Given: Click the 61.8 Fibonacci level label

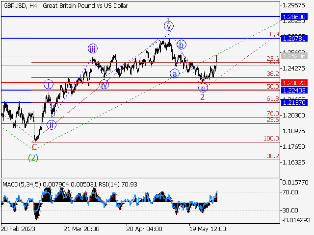Looking at the screenshot, I should pyautogui.click(x=273, y=98).
